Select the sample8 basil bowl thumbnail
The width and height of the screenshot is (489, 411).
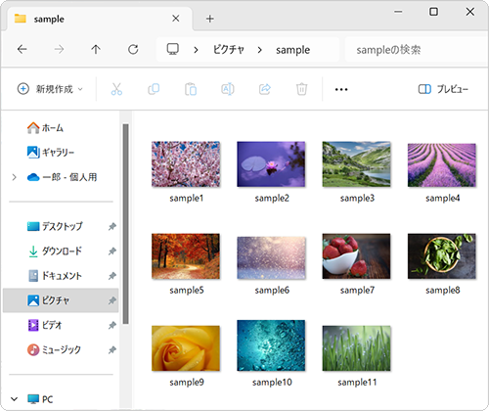pyautogui.click(x=442, y=256)
